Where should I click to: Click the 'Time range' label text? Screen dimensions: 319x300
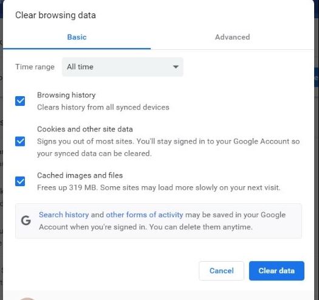(35, 67)
